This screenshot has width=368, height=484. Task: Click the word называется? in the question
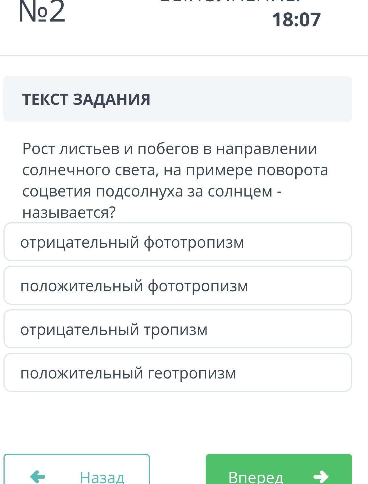pyautogui.click(x=69, y=212)
